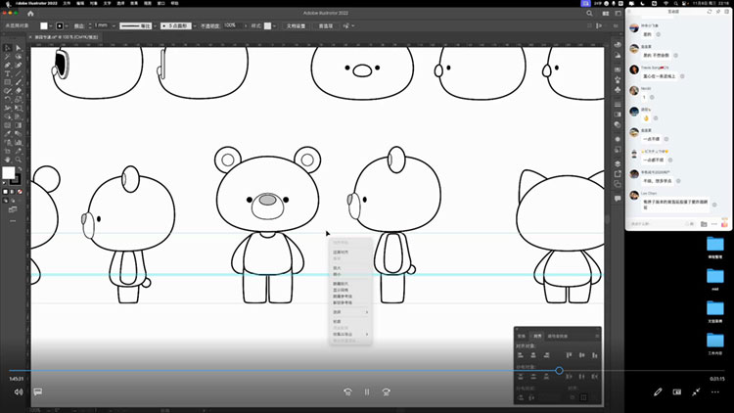Skip backward in the video player
Viewport: 734px width, 413px height.
coord(346,391)
